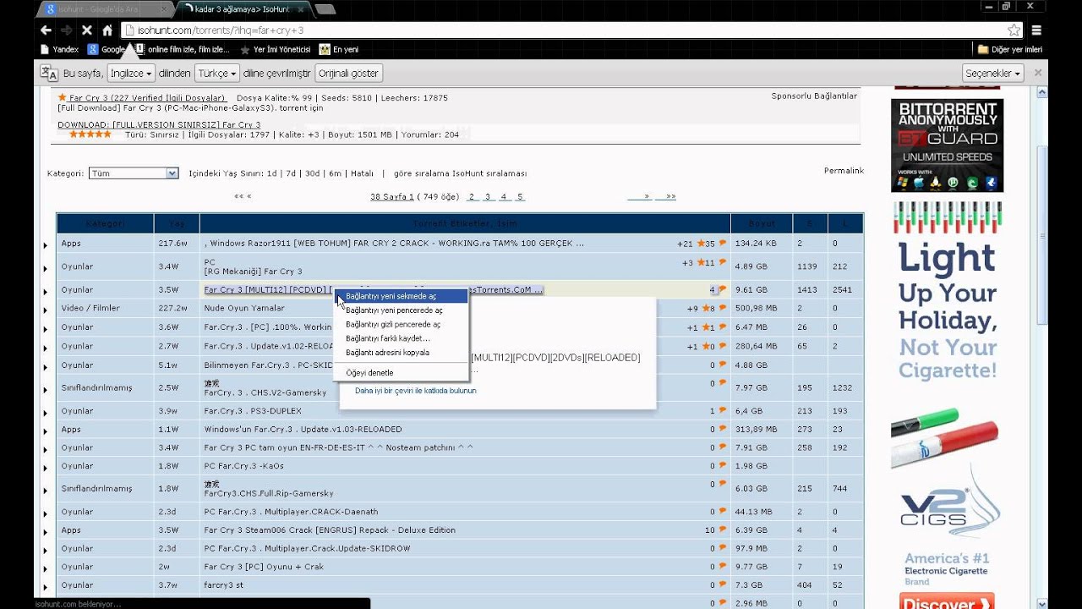
Task: Open the 'Seçenekler' options dropdown
Action: point(993,73)
